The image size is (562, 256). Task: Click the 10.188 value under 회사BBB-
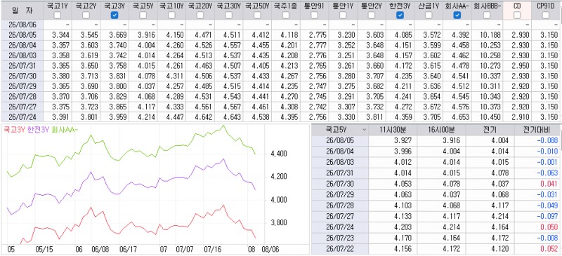pyautogui.click(x=489, y=35)
